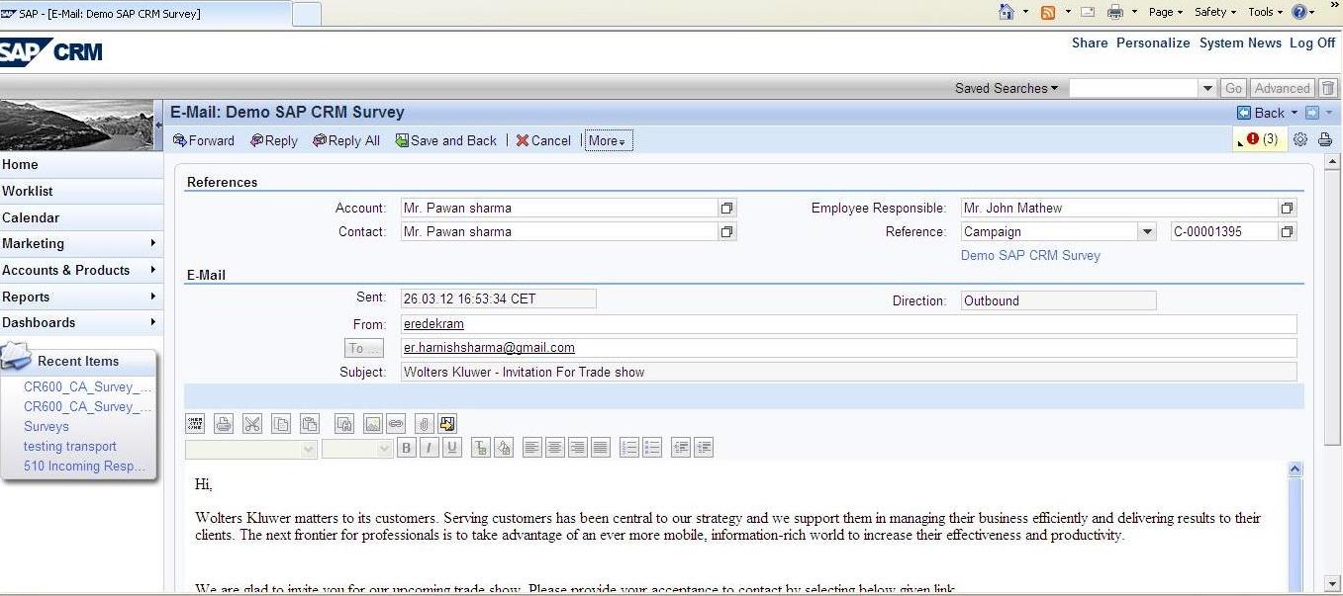
Task: Toggle bold formatting
Action: (407, 448)
